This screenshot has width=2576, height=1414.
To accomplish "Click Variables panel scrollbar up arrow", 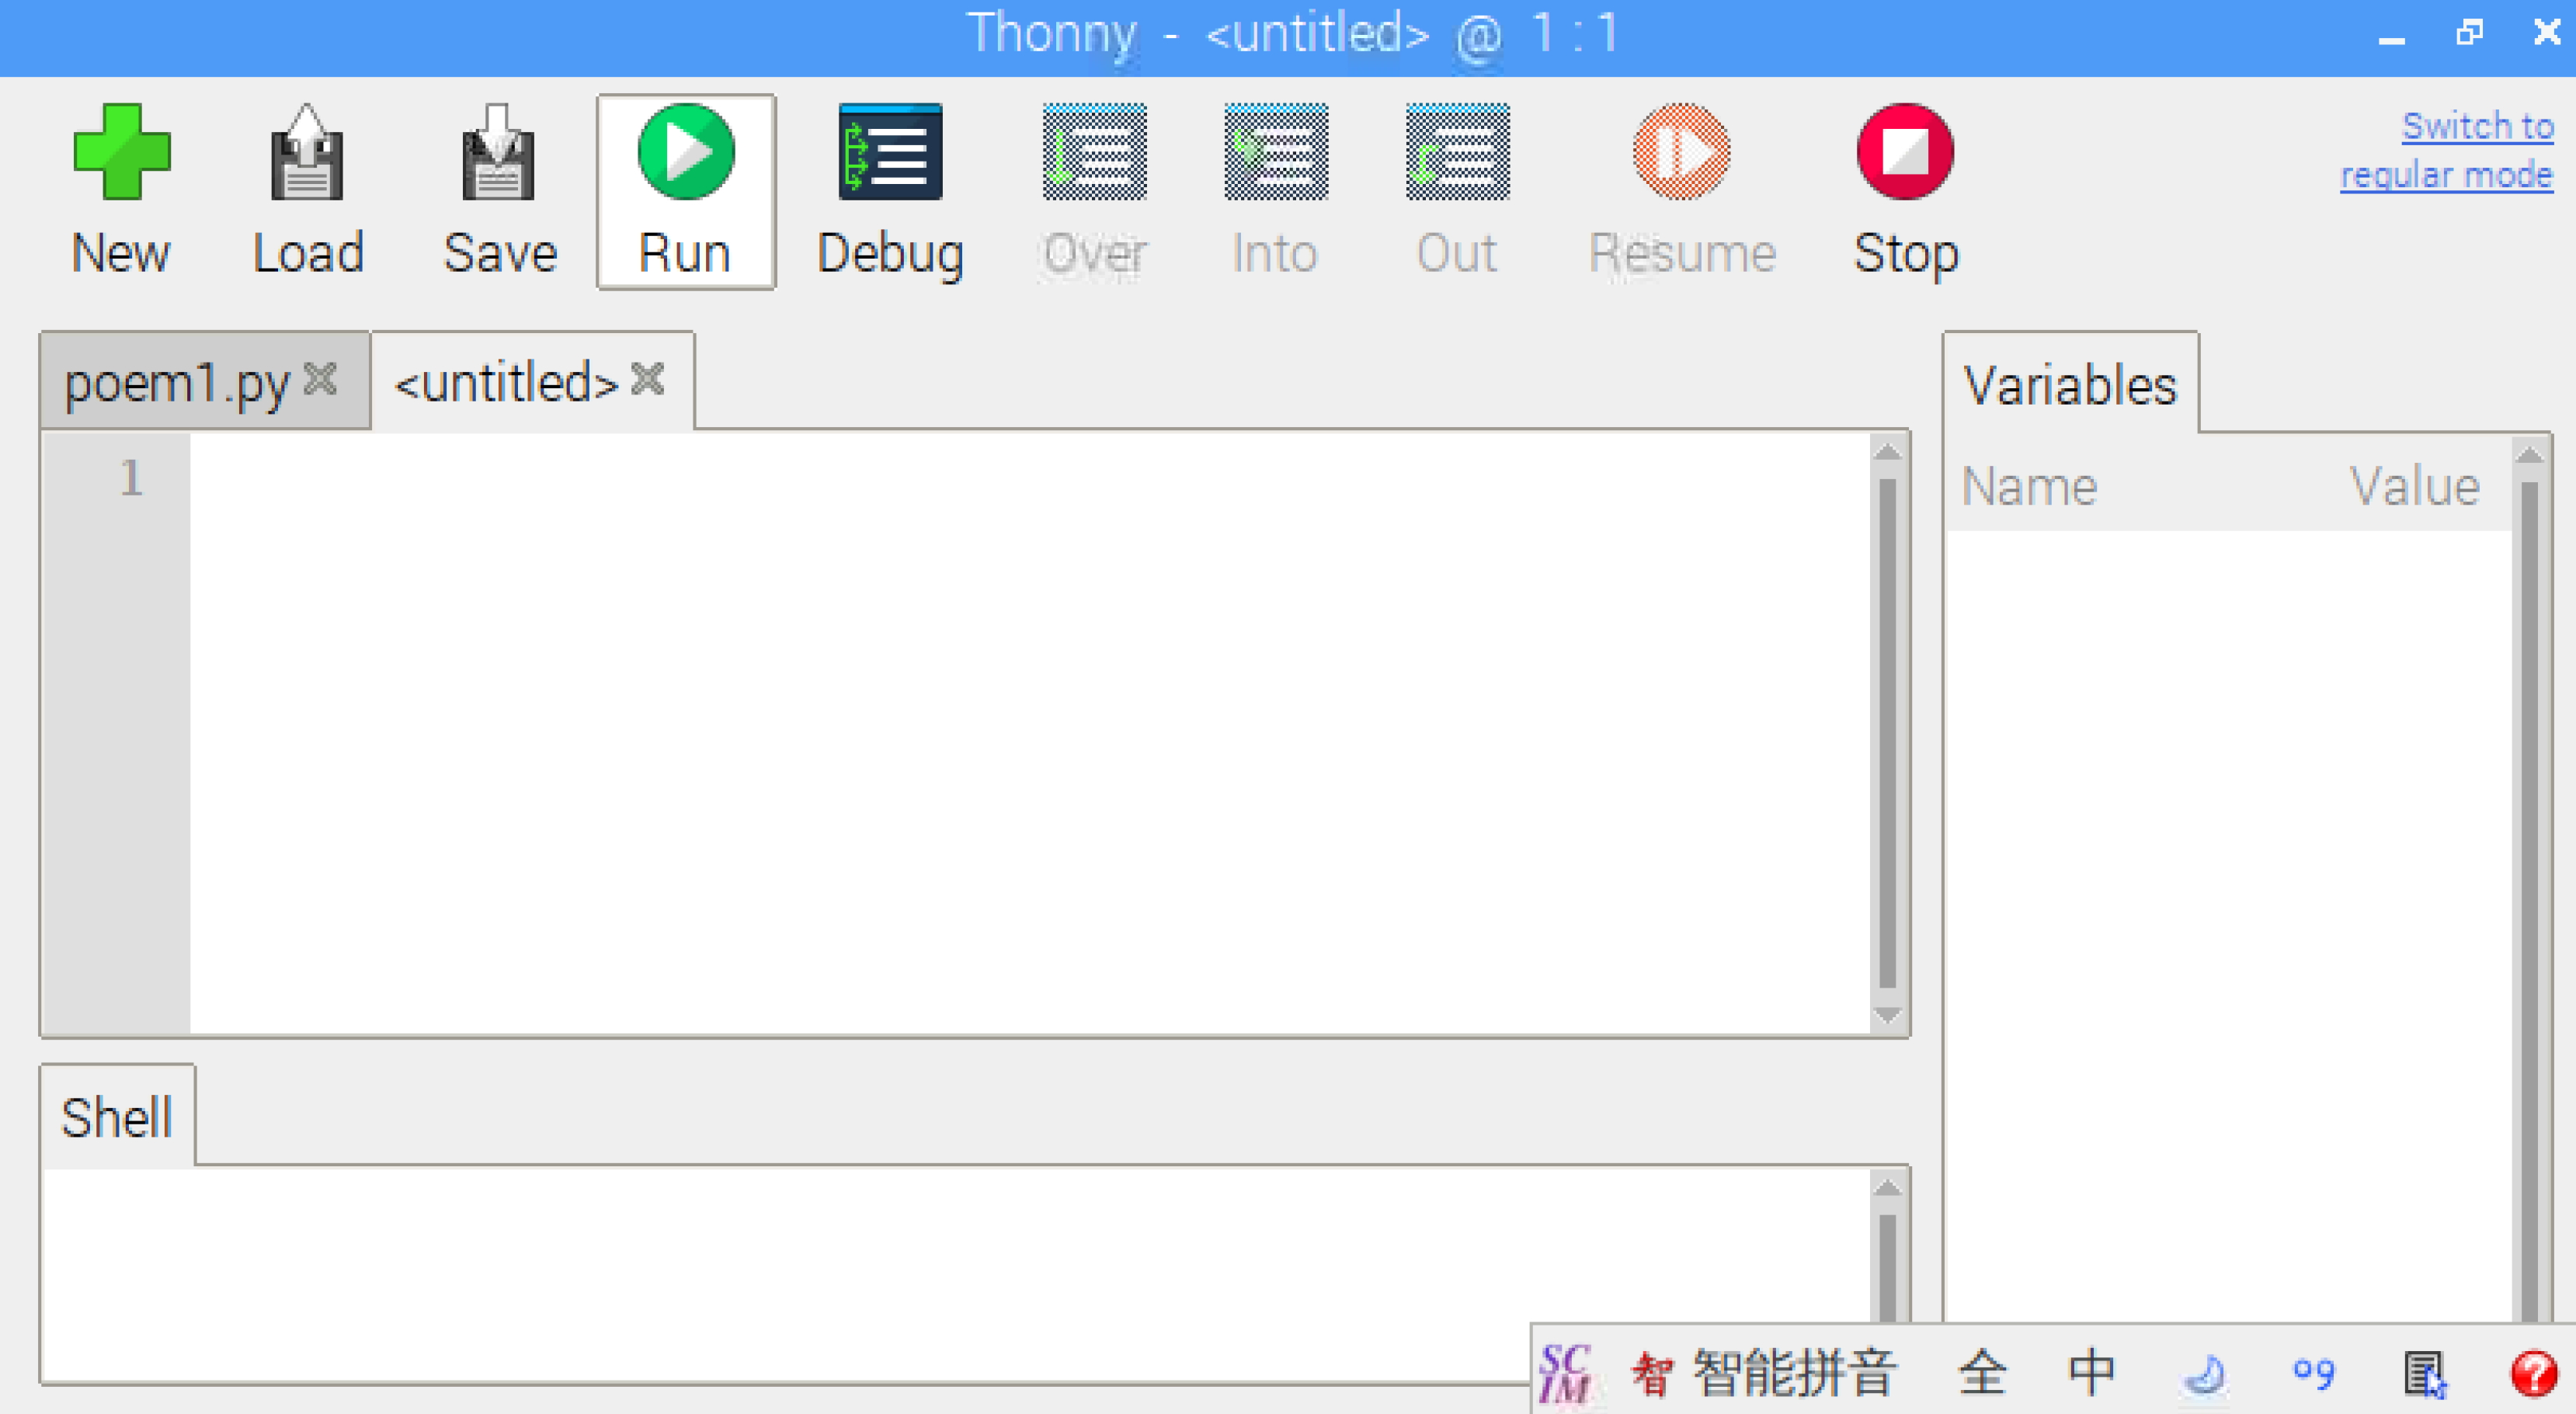I will click(2529, 455).
